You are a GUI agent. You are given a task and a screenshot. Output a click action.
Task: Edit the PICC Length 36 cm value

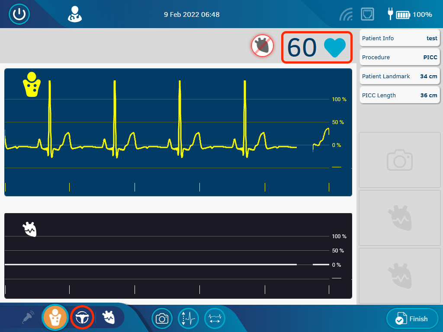point(399,95)
